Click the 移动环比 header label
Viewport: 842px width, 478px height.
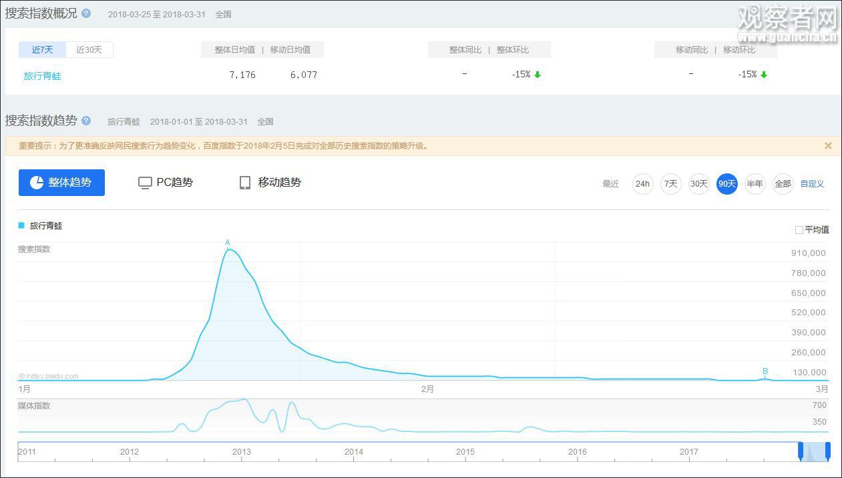click(739, 50)
